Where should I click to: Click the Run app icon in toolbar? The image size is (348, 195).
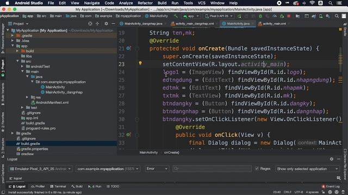tap(239, 16)
